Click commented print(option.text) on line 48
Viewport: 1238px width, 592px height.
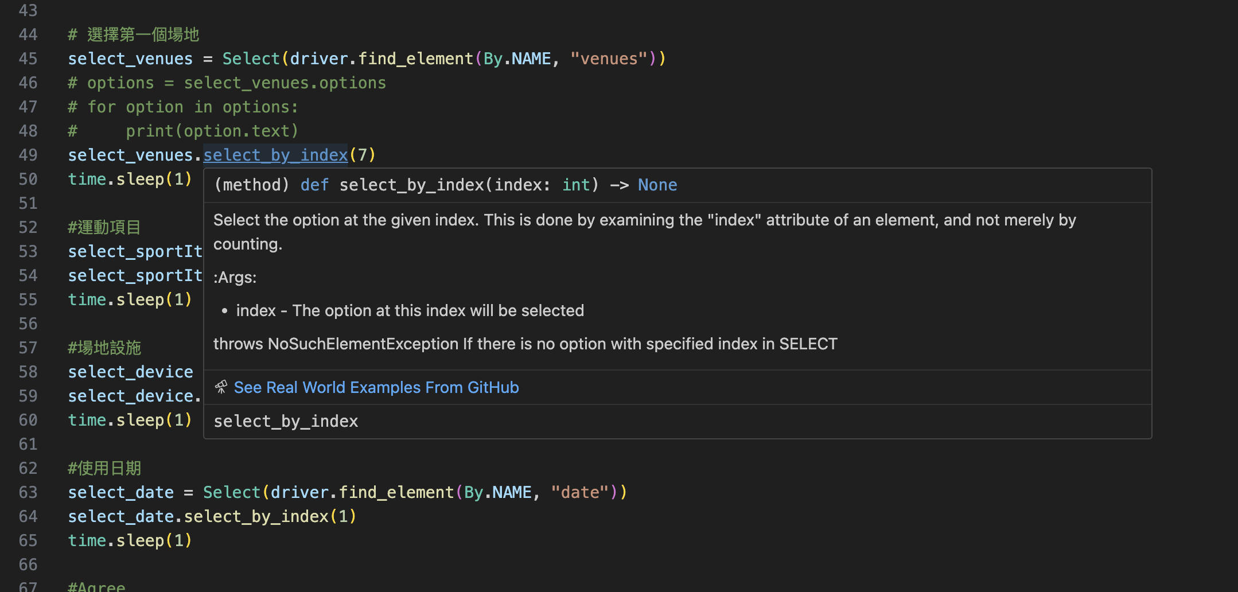(212, 131)
